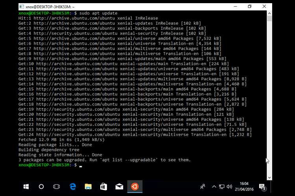Open the network status icon
Image resolution: width=295 pixels, height=196 pixels.
(221, 187)
